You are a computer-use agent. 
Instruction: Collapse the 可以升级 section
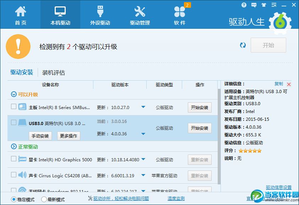pyautogui.click(x=14, y=94)
